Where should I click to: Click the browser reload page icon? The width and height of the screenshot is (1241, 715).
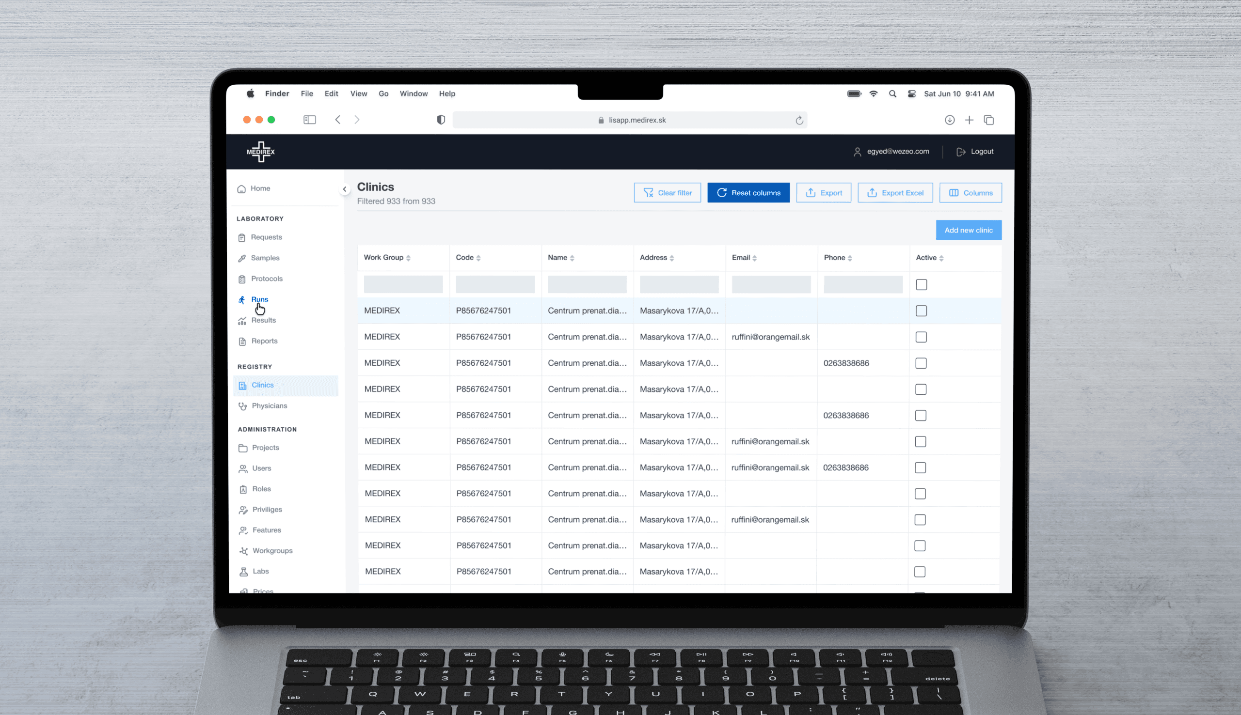pyautogui.click(x=799, y=120)
